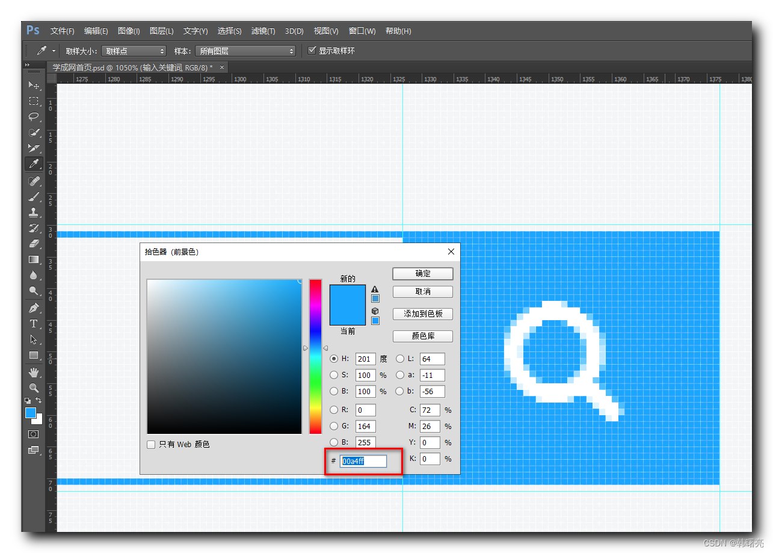The width and height of the screenshot is (773, 553).
Task: Select the Eraser tool
Action: point(34,244)
